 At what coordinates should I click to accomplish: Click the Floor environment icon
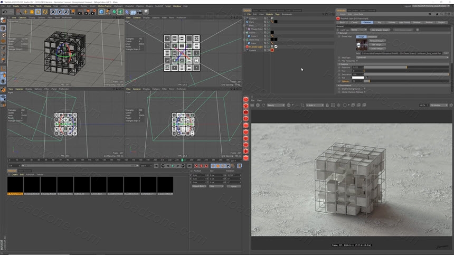click(133, 12)
